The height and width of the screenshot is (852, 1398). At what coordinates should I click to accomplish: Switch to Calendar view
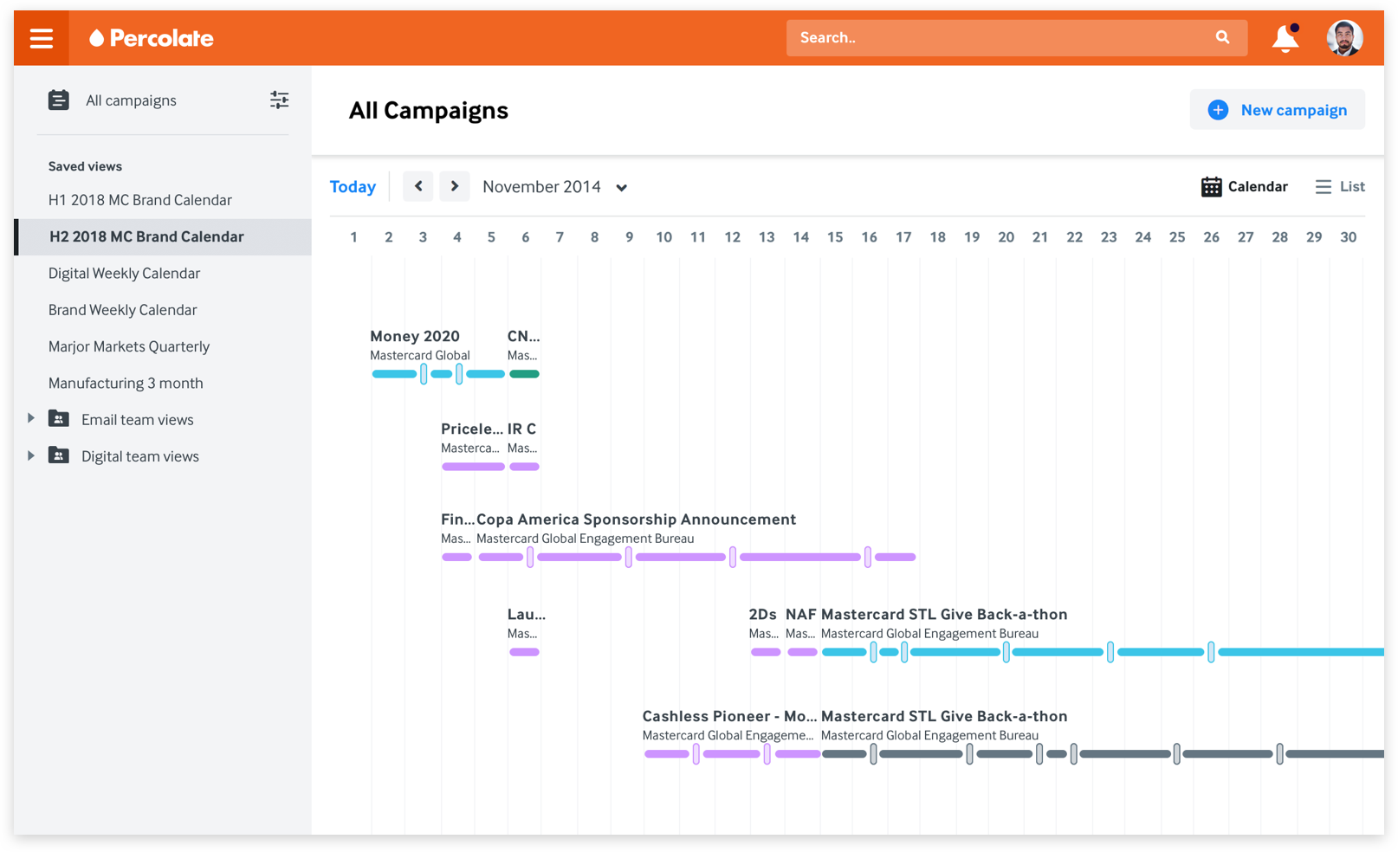pyautogui.click(x=1245, y=187)
